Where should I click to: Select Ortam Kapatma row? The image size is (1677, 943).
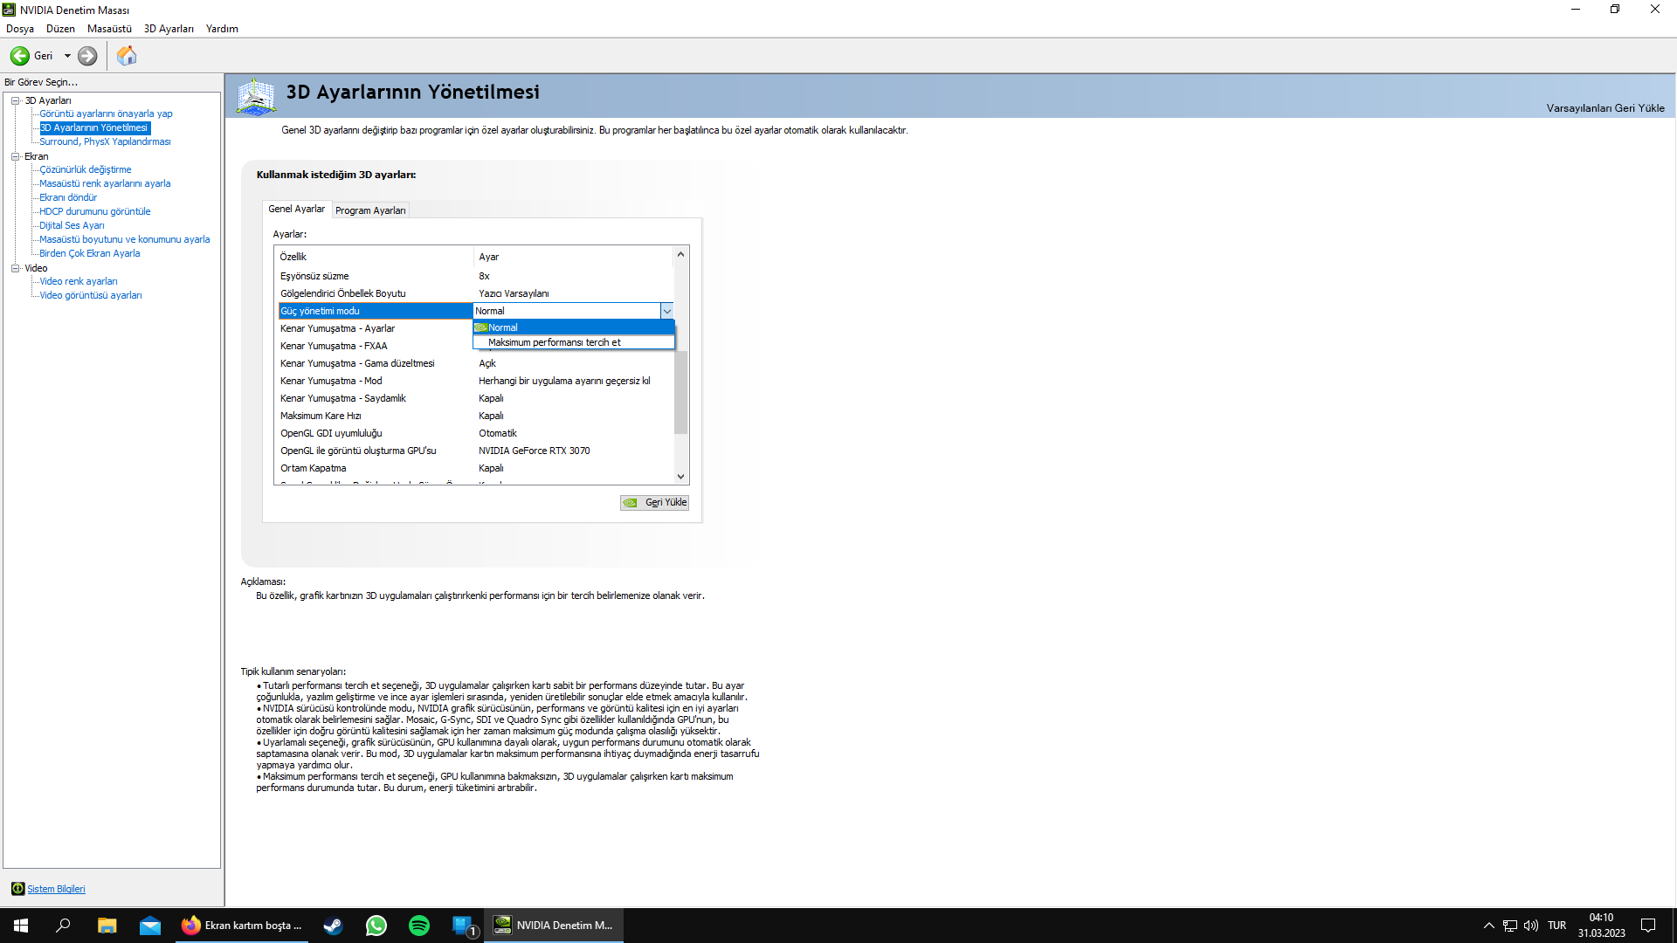click(476, 468)
